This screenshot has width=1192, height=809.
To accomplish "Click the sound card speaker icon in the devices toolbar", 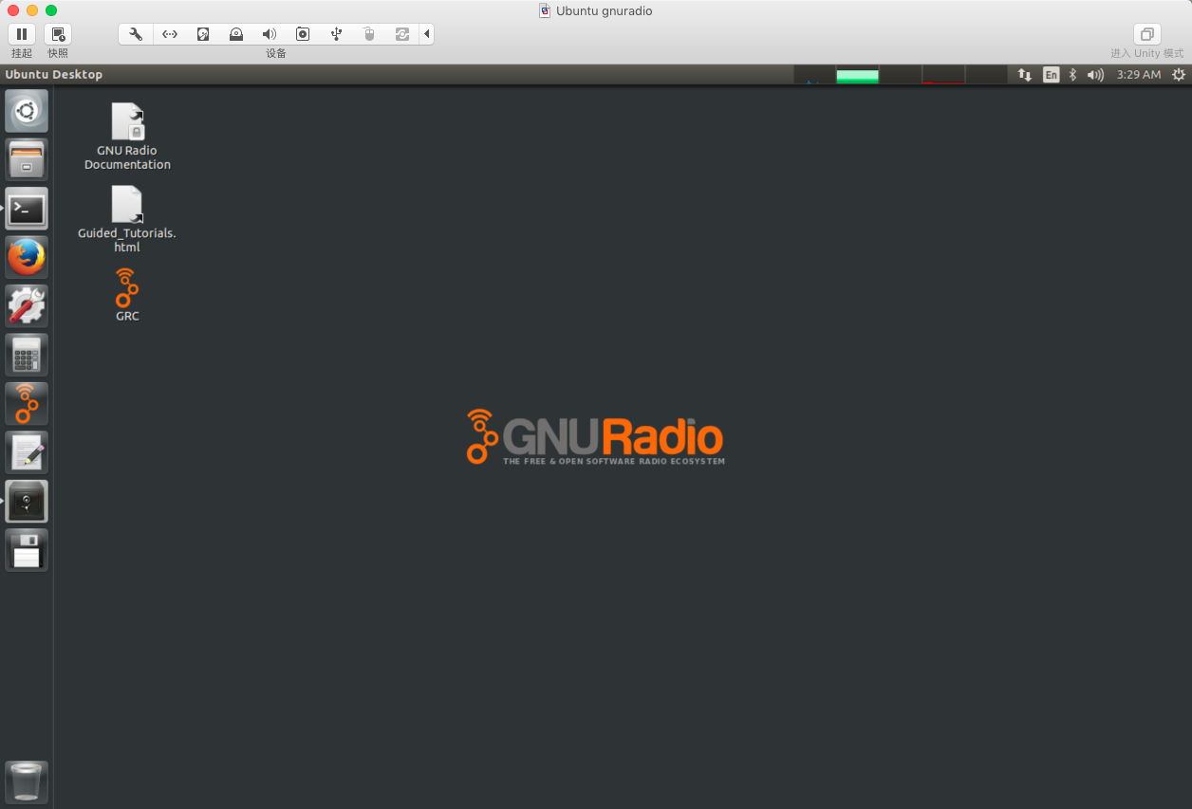I will [270, 34].
